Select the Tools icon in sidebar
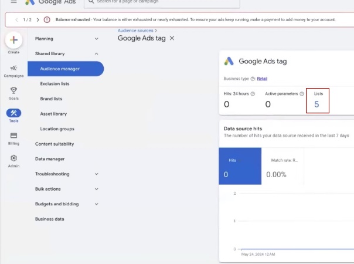Screen dimensions: 354x264 tap(13, 113)
